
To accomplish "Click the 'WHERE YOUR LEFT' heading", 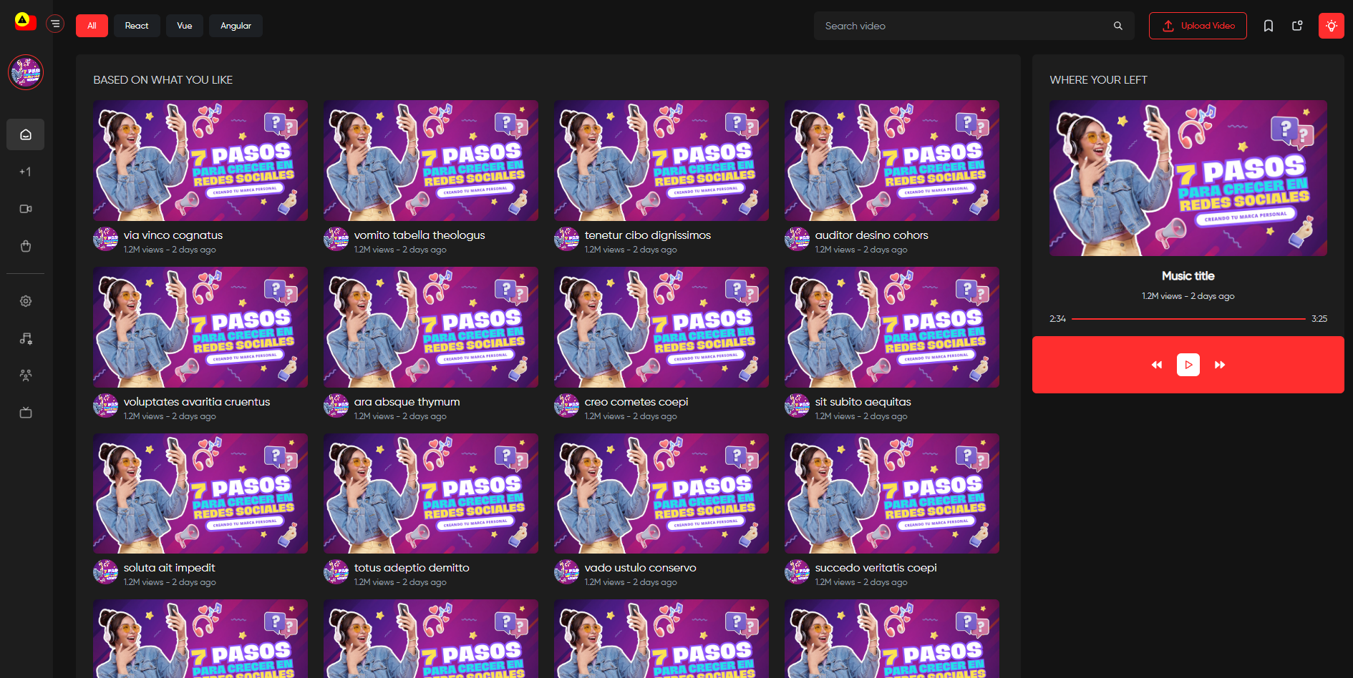I will pos(1098,80).
